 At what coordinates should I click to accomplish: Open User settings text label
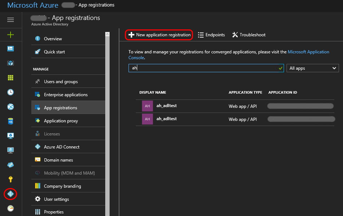(x=56, y=199)
